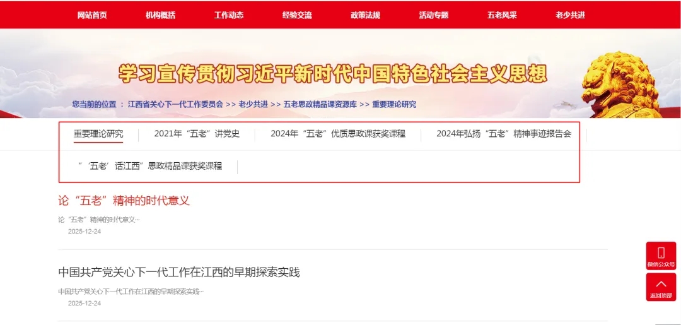This screenshot has width=681, height=325.
Task: Select the 2024年弘扬“五老”精神事迹报告会 tab
Action: click(503, 134)
